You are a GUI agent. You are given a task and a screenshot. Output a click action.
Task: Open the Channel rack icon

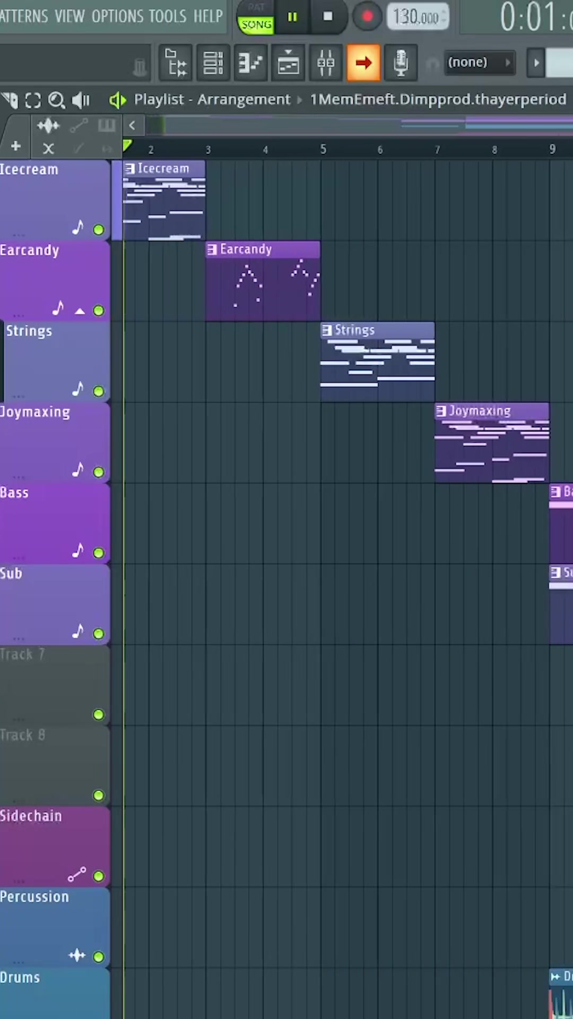coord(213,63)
